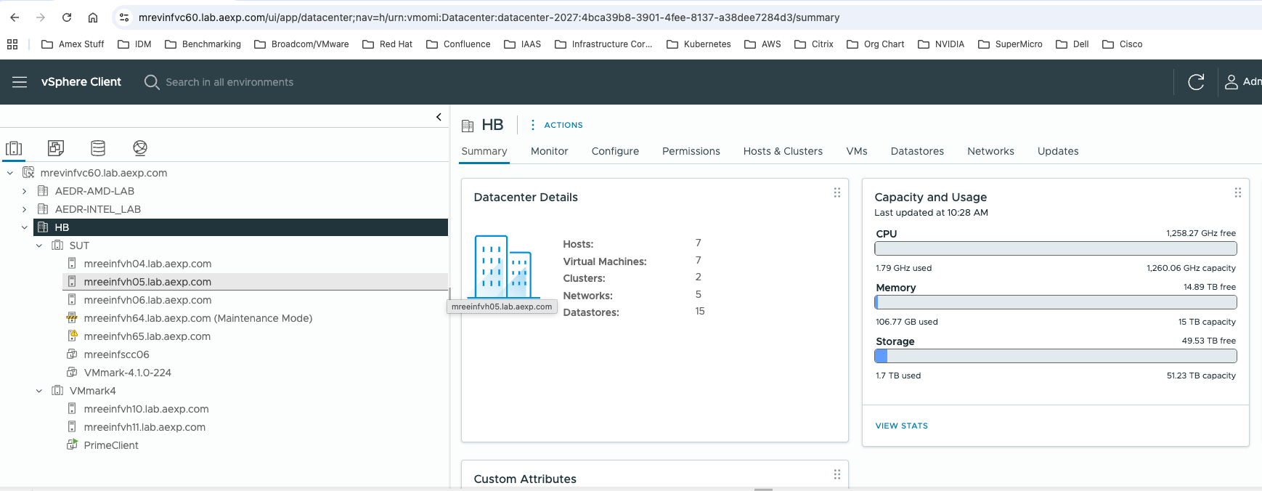Click the global refresh icon
Viewport: 1262px width, 491px height.
point(1196,82)
